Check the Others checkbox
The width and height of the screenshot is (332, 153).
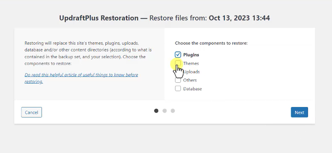178,80
